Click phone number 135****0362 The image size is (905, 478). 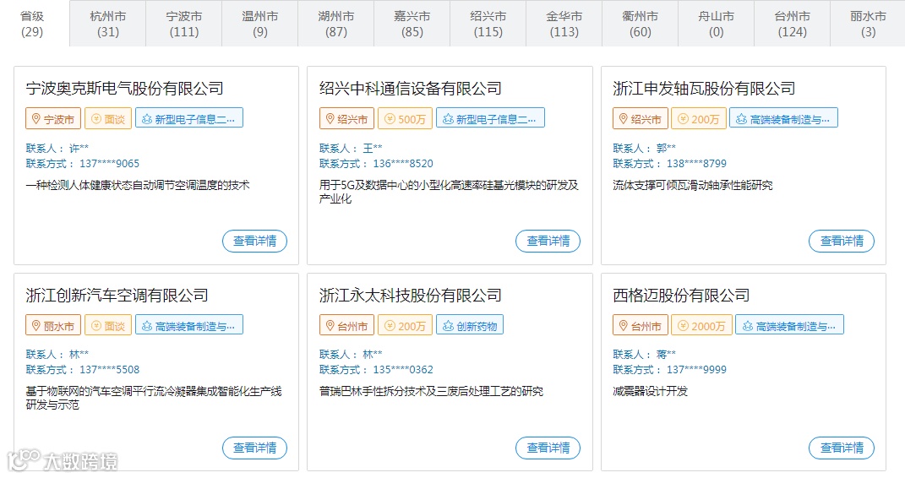[x=403, y=370]
